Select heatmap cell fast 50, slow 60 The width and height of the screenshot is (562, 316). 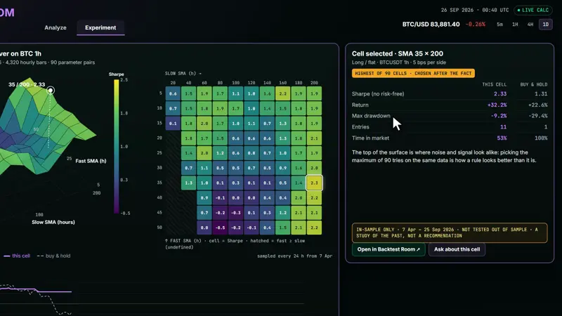point(204,228)
